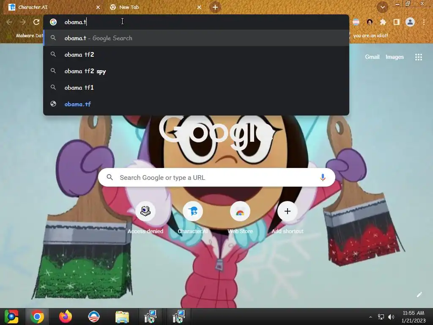Close the New Tab tab
The width and height of the screenshot is (433, 325).
tap(199, 8)
